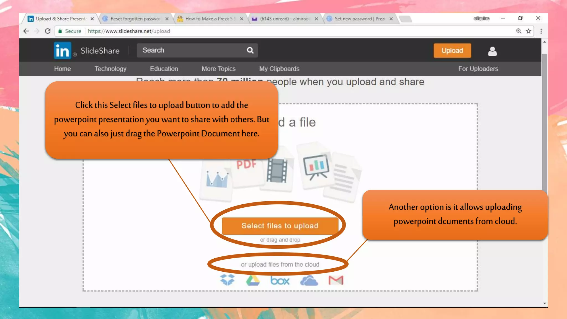
Task: Click Select files to upload button
Action: tap(280, 226)
